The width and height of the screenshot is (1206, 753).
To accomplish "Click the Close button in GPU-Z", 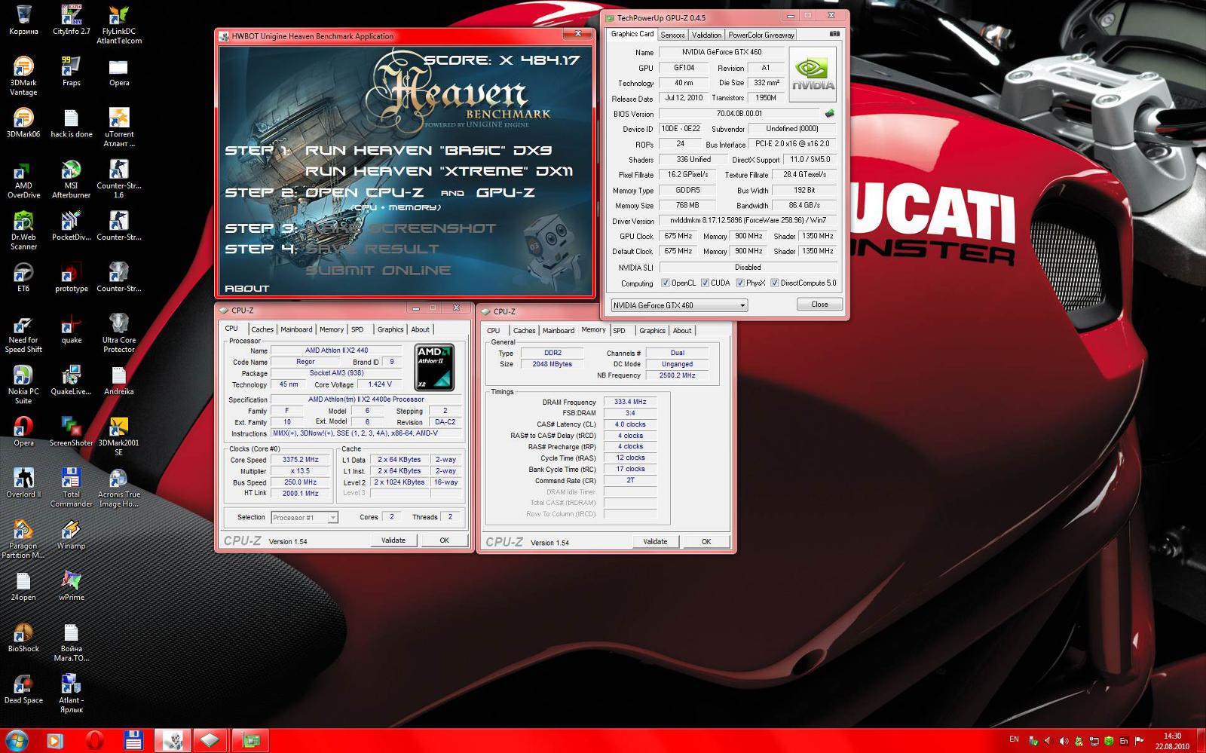I will (819, 305).
